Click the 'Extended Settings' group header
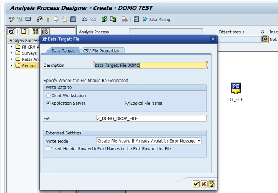 [125, 133]
